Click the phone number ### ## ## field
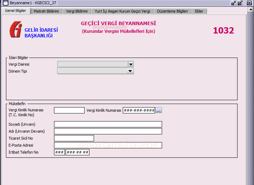Screen dimensions: 254x185 click(x=78, y=152)
